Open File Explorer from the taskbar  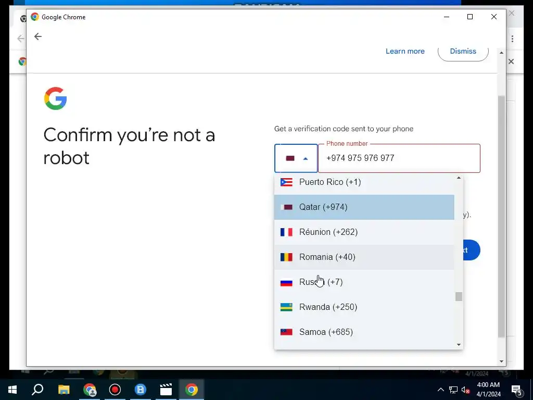click(64, 390)
